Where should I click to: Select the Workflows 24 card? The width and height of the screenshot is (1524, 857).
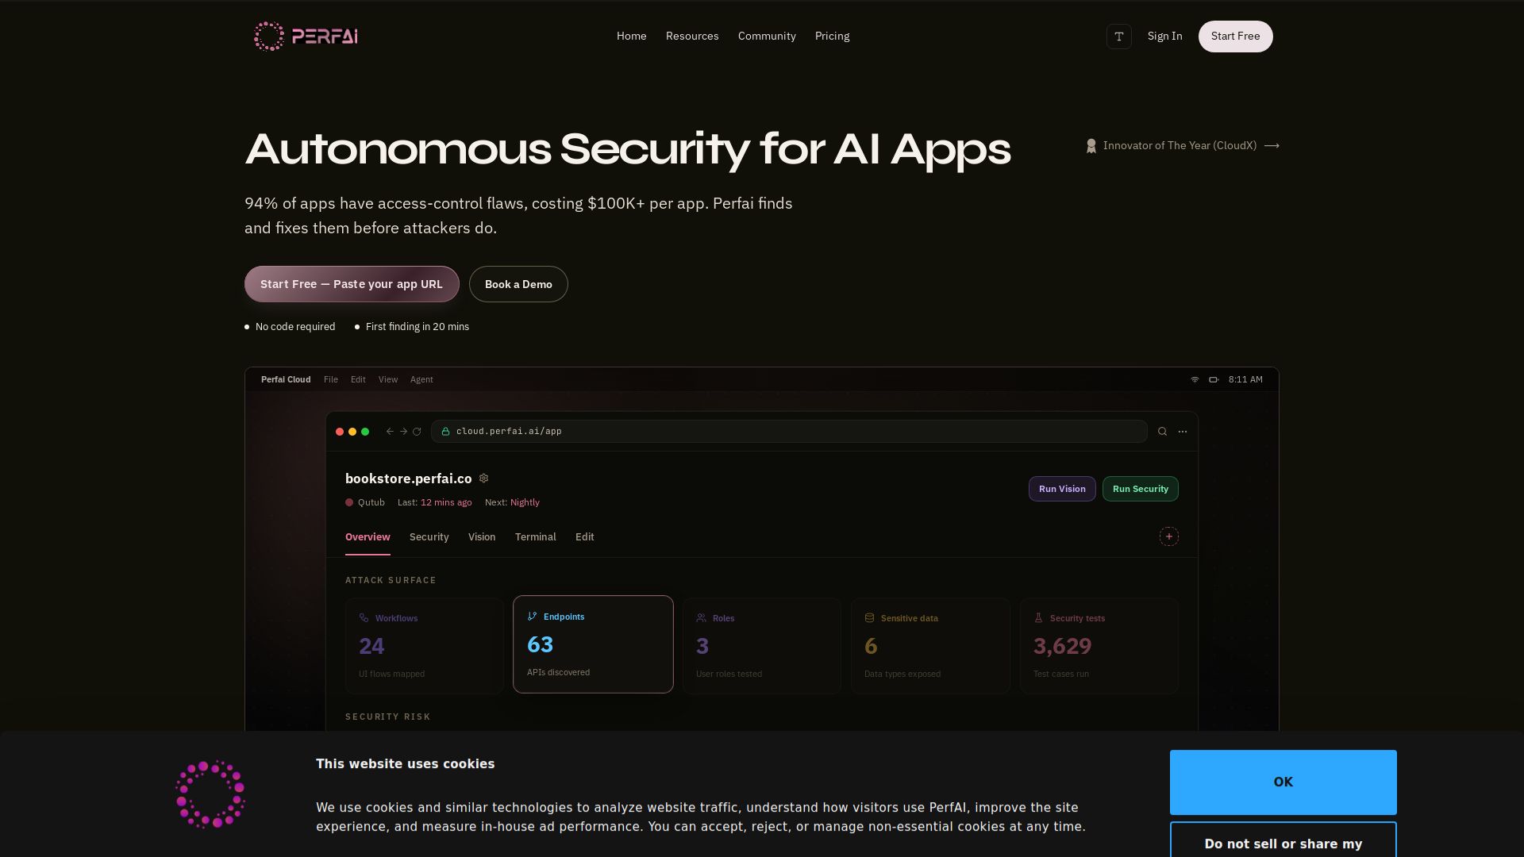click(x=425, y=646)
